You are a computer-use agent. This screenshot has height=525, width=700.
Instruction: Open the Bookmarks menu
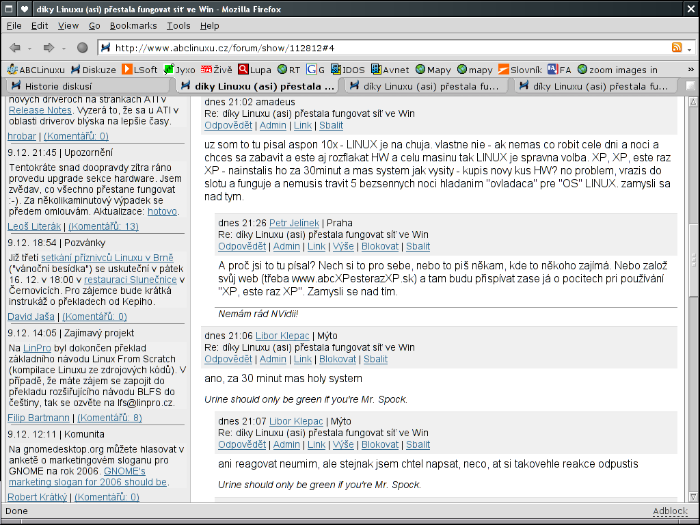(133, 25)
